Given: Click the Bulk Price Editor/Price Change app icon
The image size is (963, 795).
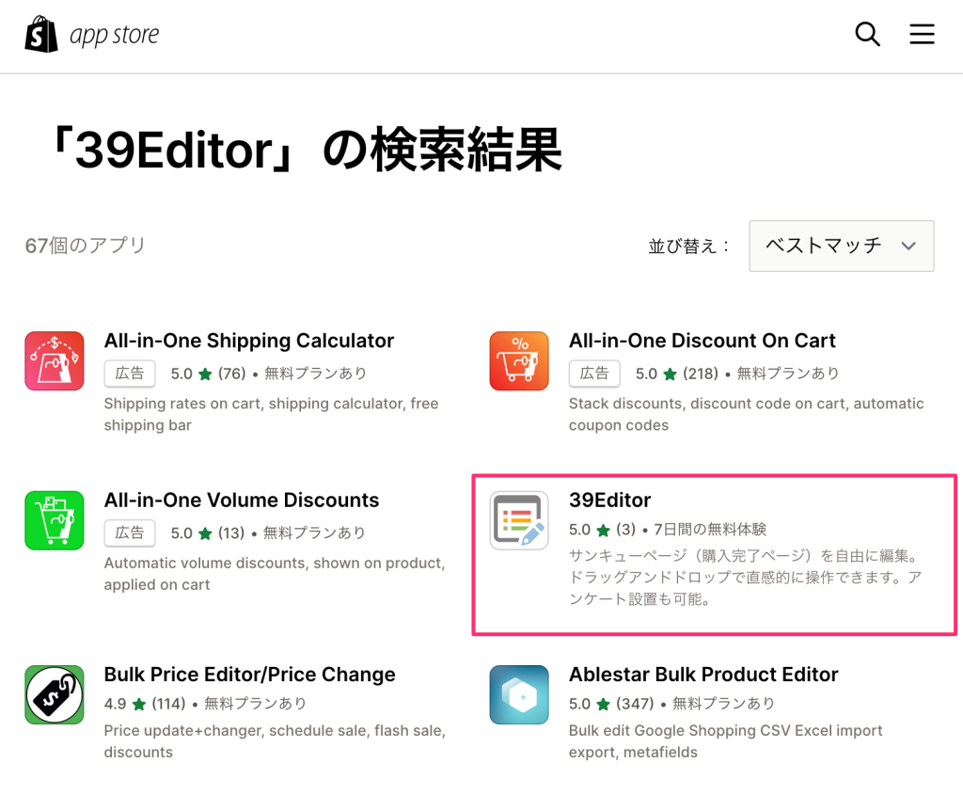Looking at the screenshot, I should (54, 694).
